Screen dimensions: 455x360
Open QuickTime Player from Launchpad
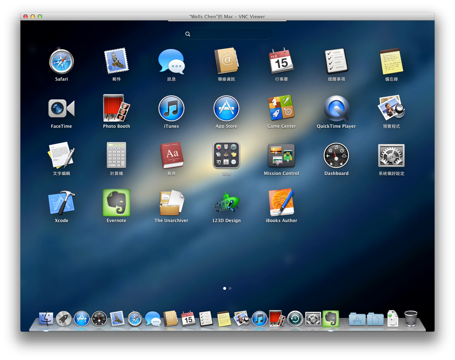coord(336,108)
